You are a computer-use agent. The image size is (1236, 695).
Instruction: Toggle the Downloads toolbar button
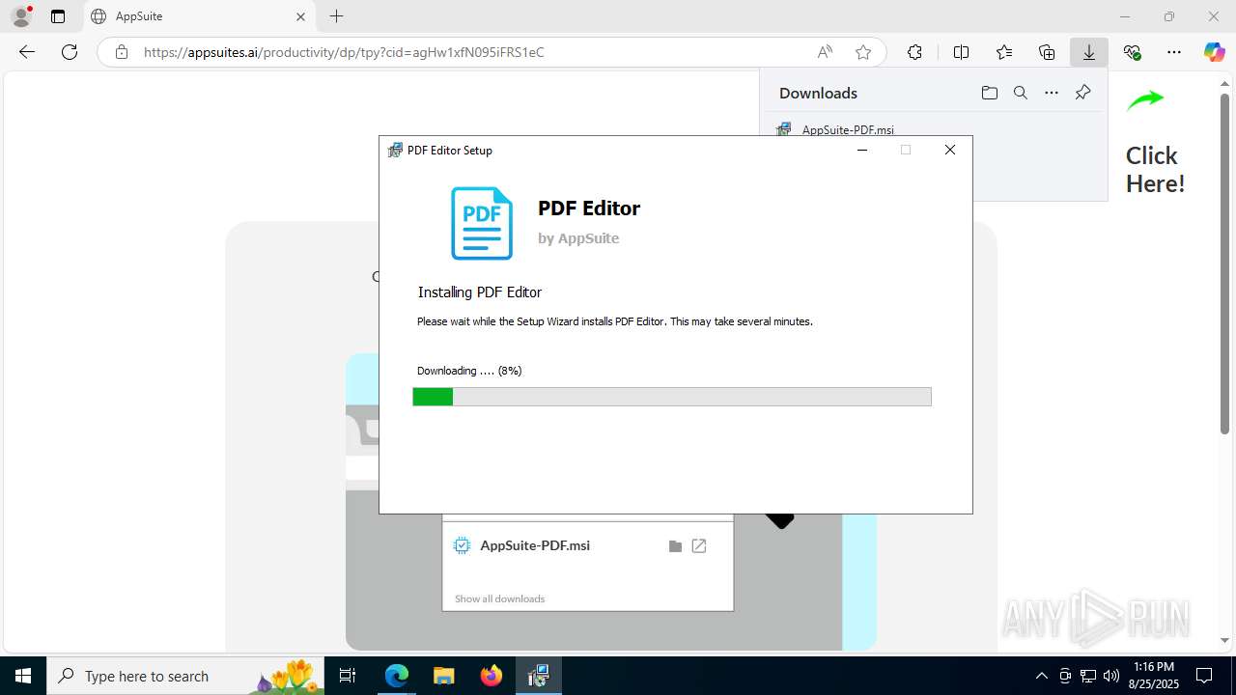(1089, 52)
